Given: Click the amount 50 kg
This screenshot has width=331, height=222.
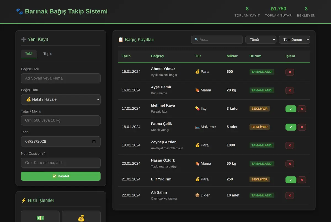Looking at the screenshot, I should 231,164.
